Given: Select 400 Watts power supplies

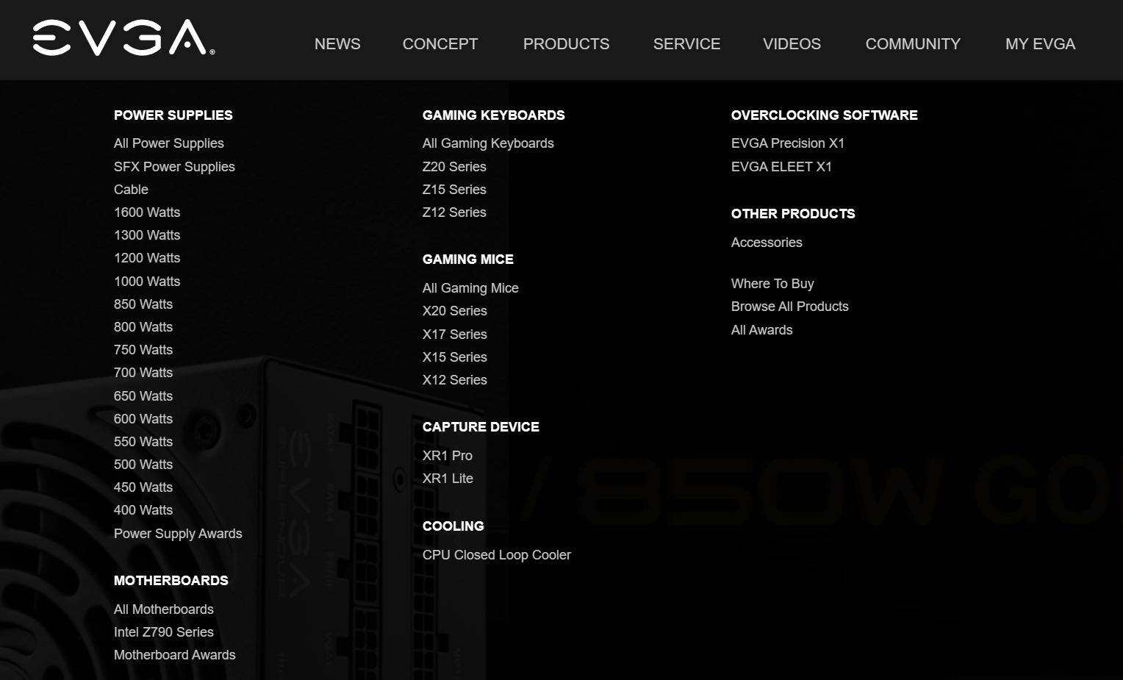Looking at the screenshot, I should 143,510.
